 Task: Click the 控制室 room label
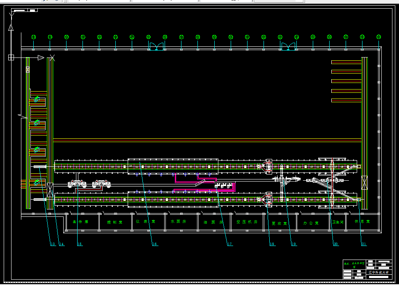tap(115, 222)
